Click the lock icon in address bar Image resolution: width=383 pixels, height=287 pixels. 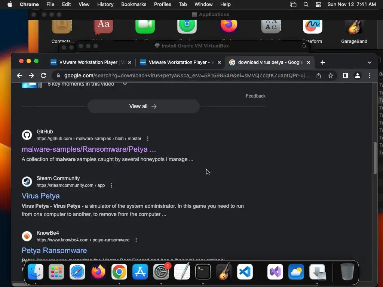tap(58, 75)
